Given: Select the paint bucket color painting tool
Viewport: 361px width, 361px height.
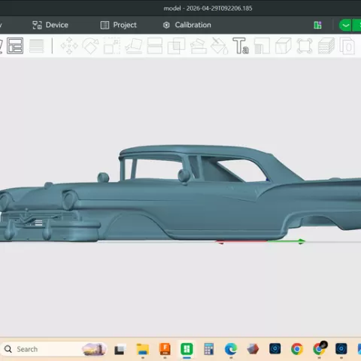Looking at the screenshot, I should (x=220, y=46).
